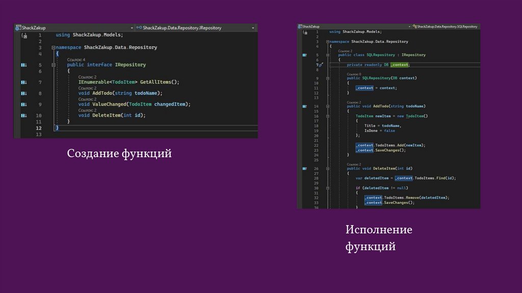Click 'IsDone' property on line 19
The width and height of the screenshot is (522, 293).
[371, 131]
